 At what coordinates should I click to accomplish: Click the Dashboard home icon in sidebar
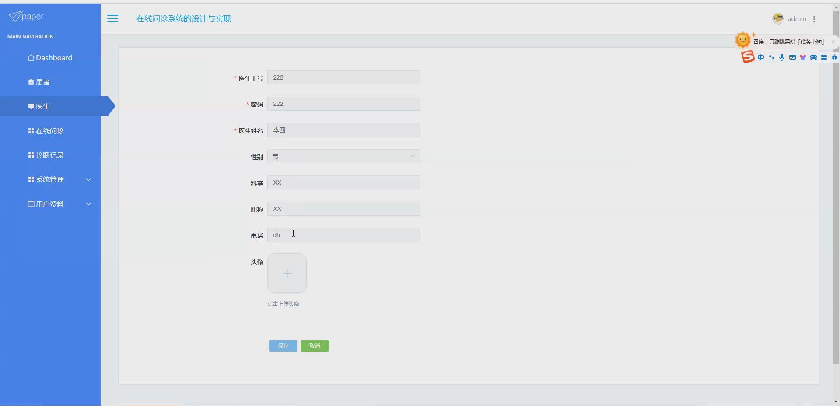point(31,57)
